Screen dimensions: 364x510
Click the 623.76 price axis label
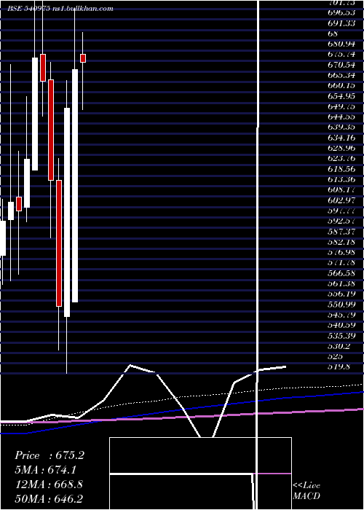point(341,158)
